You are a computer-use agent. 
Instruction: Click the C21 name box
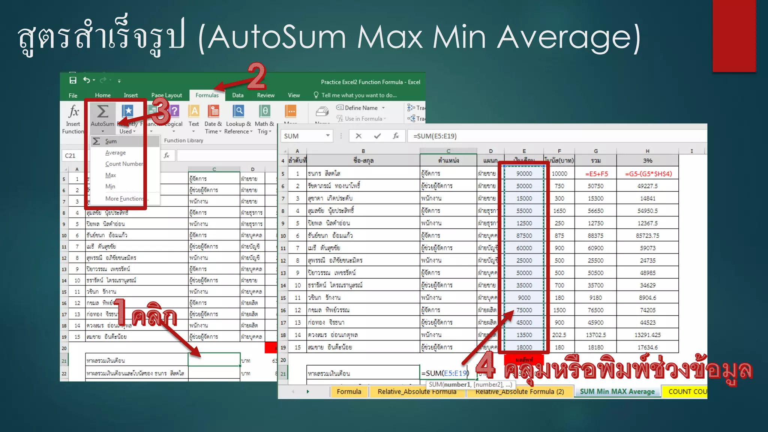pyautogui.click(x=74, y=155)
